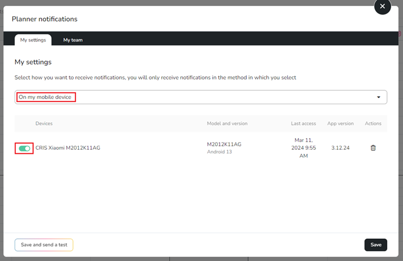
Task: Select the My settings tab
Action: pos(33,40)
